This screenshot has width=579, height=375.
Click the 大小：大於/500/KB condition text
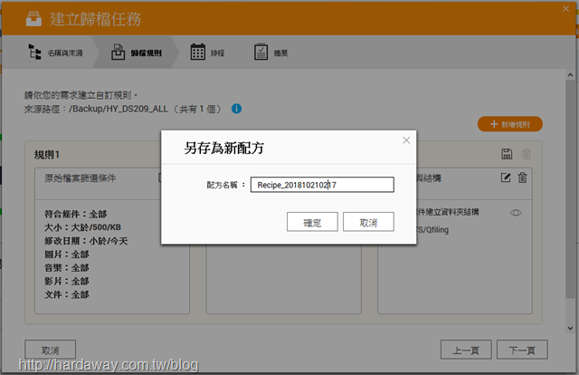pos(82,227)
